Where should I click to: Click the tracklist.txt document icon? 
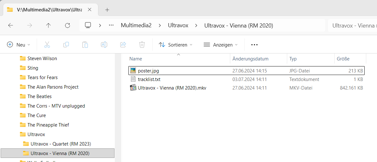133,79
